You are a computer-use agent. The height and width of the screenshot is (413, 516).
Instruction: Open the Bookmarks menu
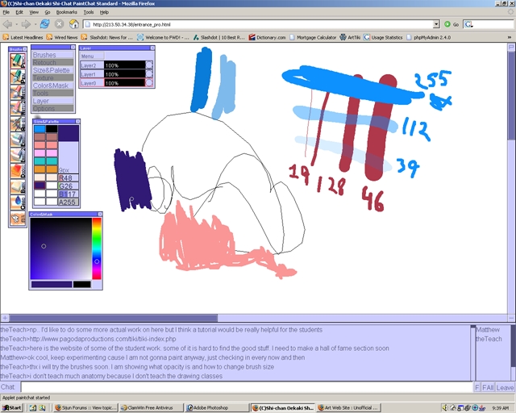pos(66,12)
